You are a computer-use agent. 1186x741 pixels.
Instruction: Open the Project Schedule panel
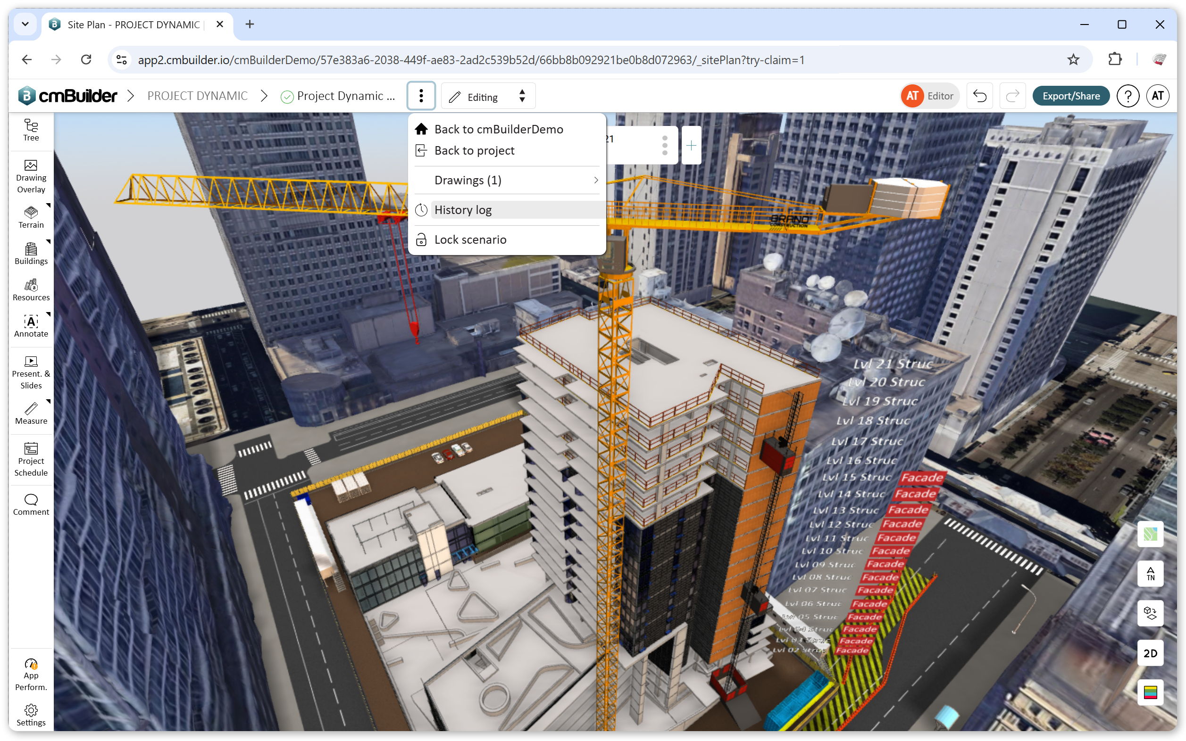coord(31,460)
